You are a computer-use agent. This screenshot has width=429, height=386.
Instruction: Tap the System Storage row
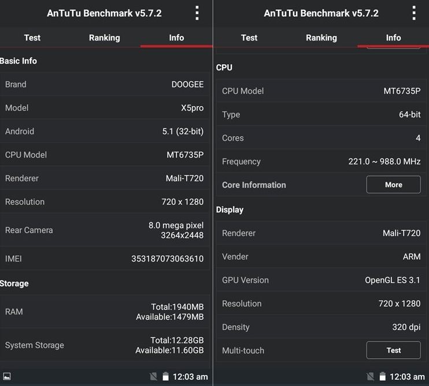pyautogui.click(x=105, y=345)
